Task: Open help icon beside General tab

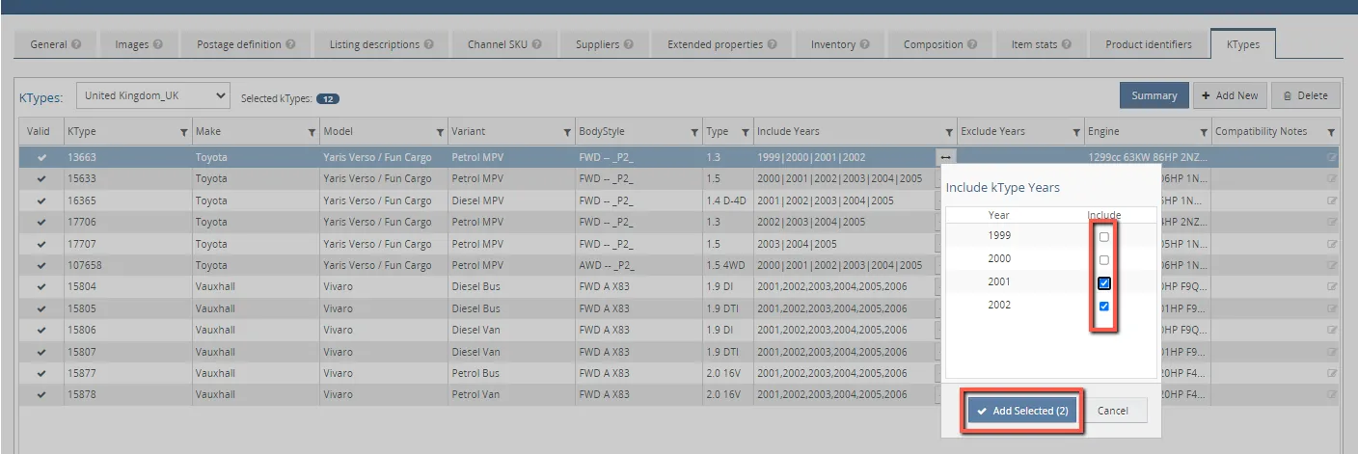Action: coord(76,44)
